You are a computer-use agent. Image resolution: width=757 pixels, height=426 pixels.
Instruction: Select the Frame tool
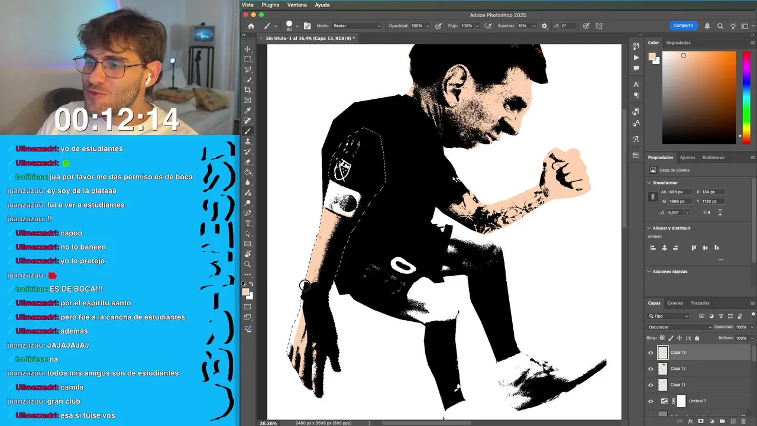tap(248, 101)
